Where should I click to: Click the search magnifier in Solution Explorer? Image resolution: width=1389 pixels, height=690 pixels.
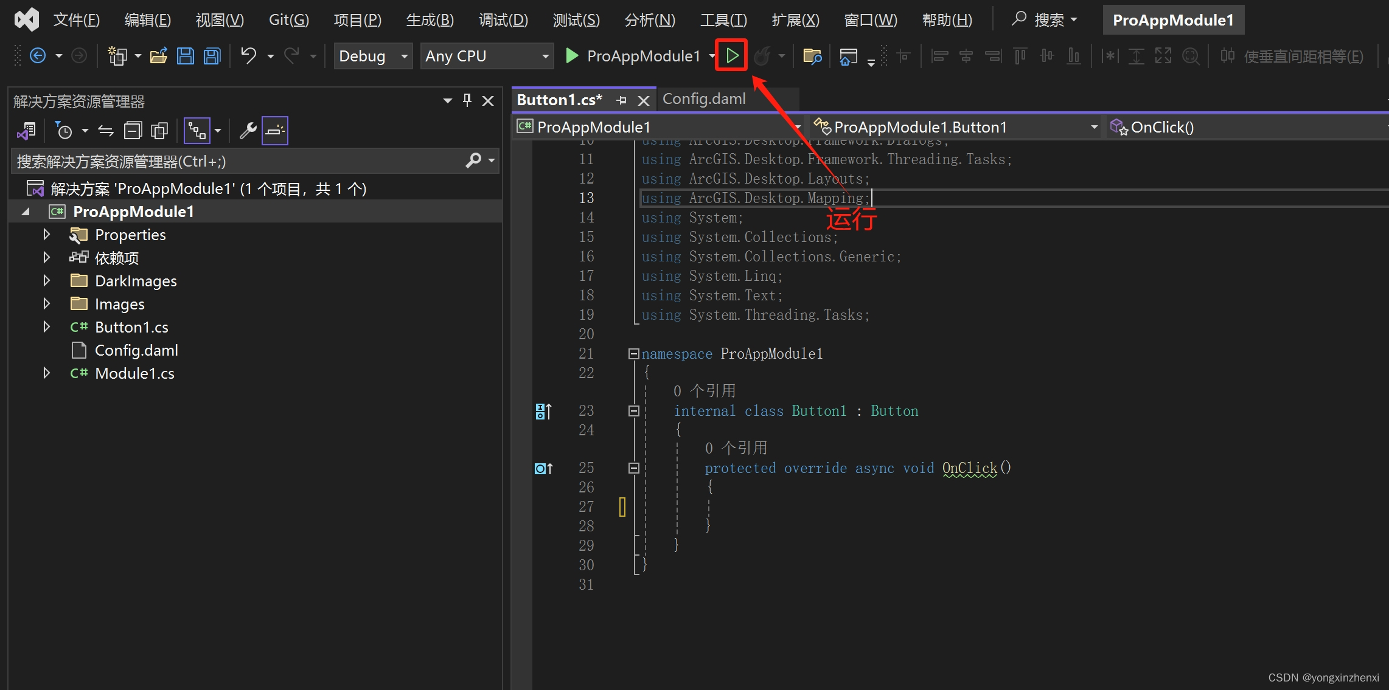click(x=473, y=160)
